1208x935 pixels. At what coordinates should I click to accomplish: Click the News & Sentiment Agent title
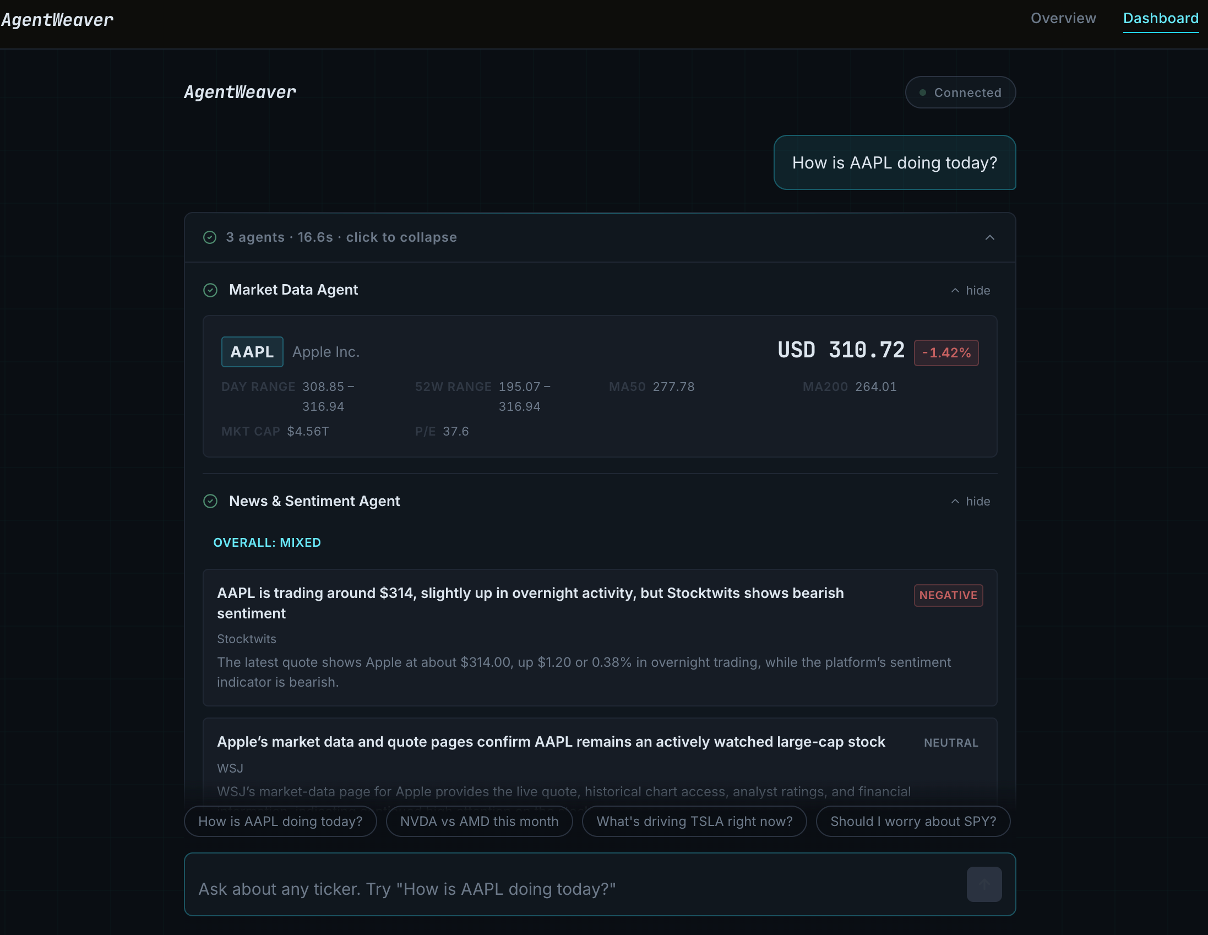pyautogui.click(x=314, y=501)
